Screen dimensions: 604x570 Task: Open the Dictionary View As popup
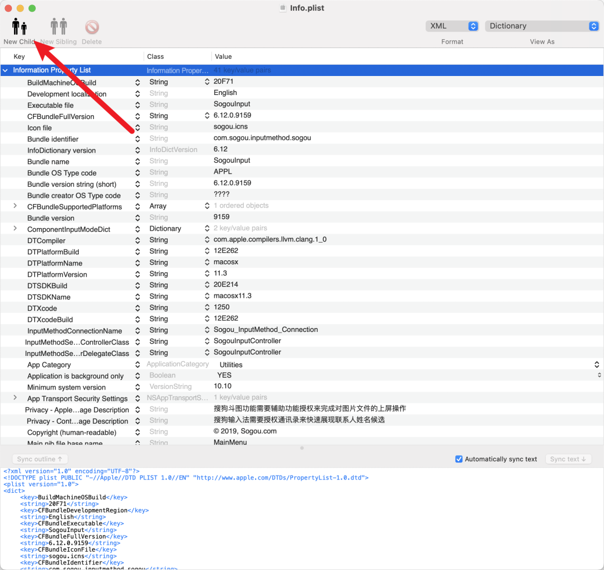click(542, 26)
